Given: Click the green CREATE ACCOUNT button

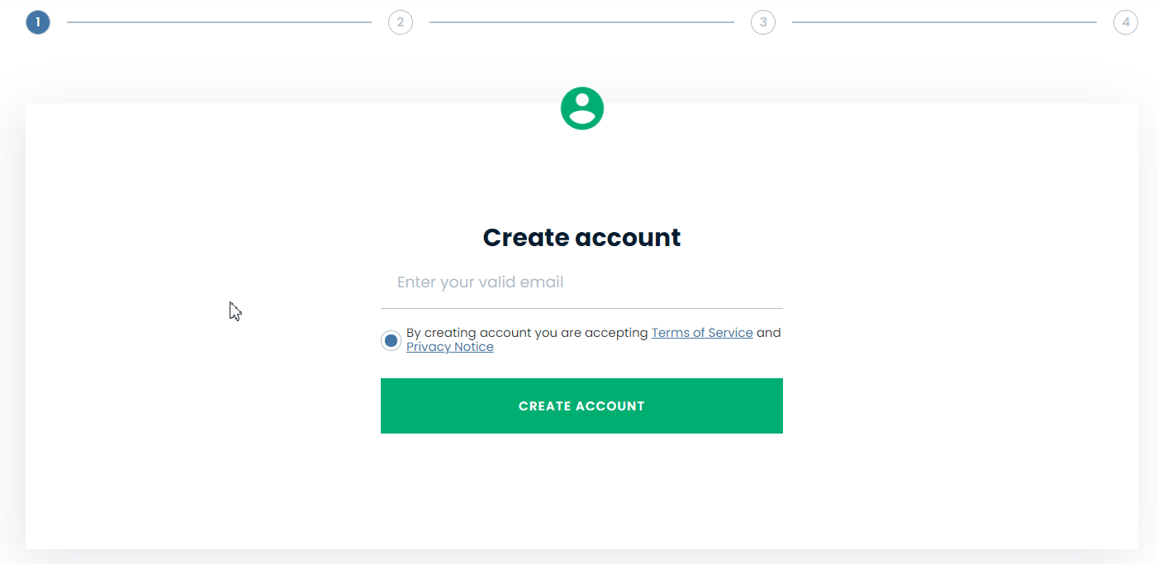Looking at the screenshot, I should (581, 405).
